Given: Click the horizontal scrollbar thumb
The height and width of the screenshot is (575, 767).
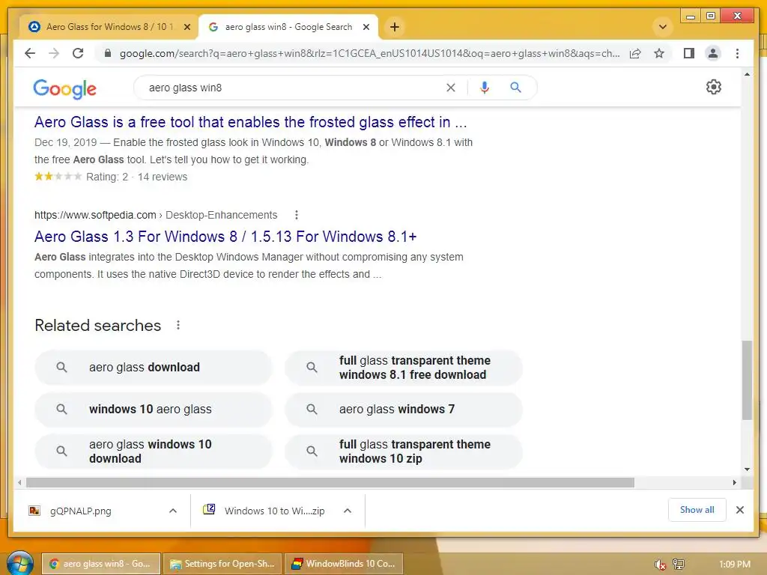Looking at the screenshot, I should click(330, 483).
